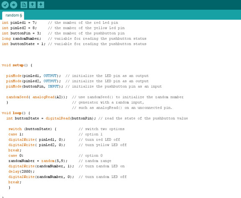The width and height of the screenshot is (241, 198).
Task: Click the long randomNumber declaration
Action: [x=21, y=39]
